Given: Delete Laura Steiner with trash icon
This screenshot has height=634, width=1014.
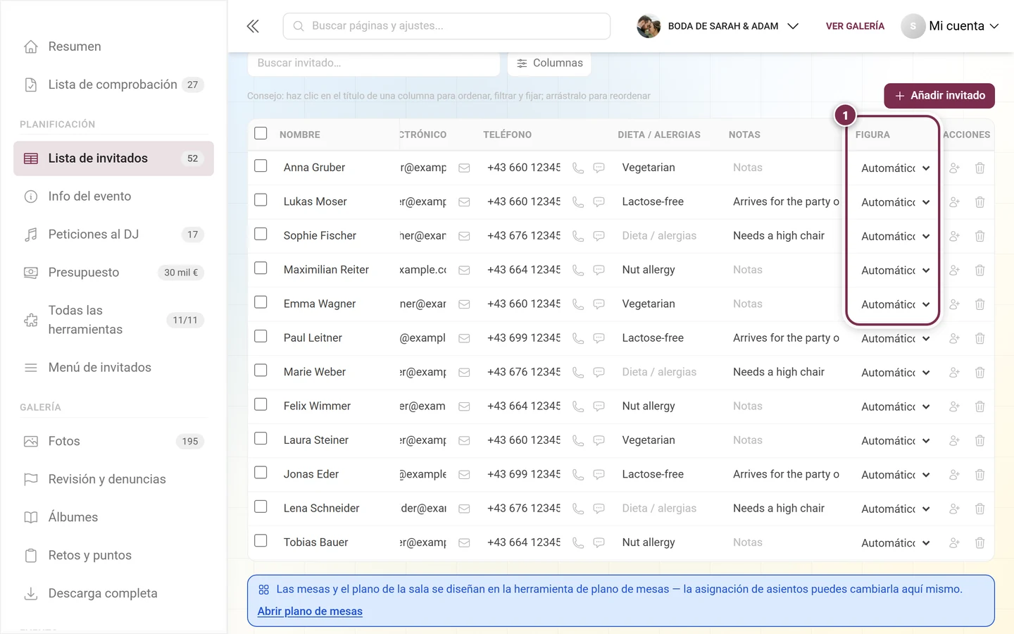Looking at the screenshot, I should 979,441.
